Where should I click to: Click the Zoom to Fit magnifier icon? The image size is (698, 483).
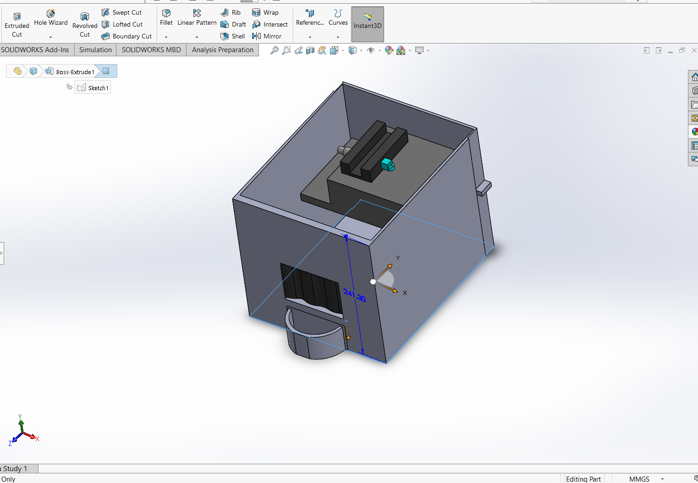[274, 50]
